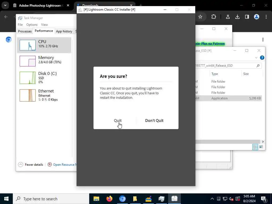Open the taskbar clock and date
Screen dimensions: 272x204
(x=249, y=199)
